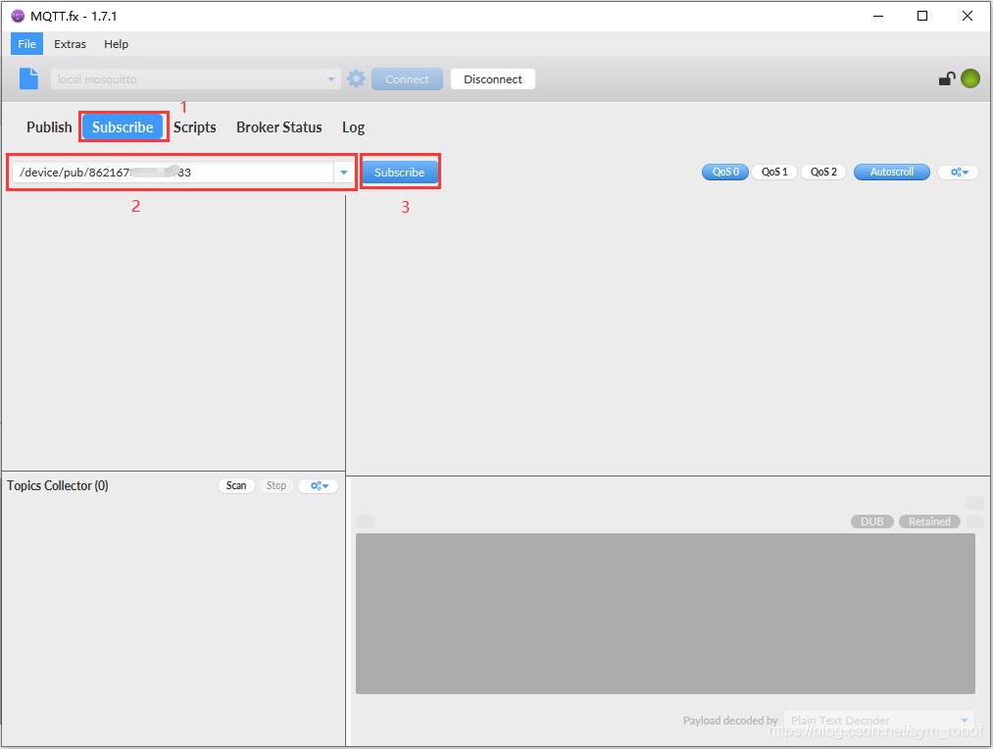Expand the topic history dropdown arrow
The width and height of the screenshot is (993, 749).
click(344, 173)
